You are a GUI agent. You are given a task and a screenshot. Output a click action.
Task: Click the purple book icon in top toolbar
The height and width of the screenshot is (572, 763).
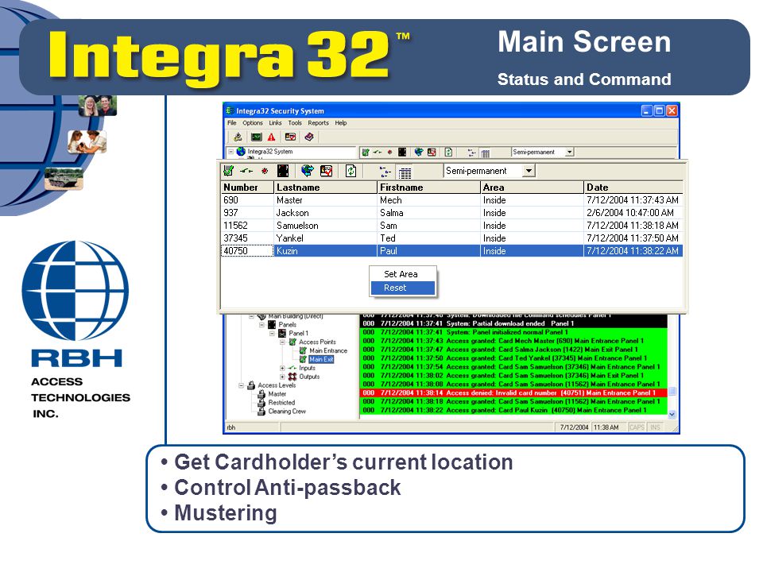click(308, 137)
